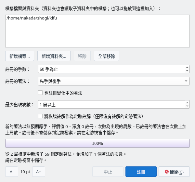Increase 最少出現次數 with up arrow
The height and width of the screenshot is (182, 195).
(187, 103)
